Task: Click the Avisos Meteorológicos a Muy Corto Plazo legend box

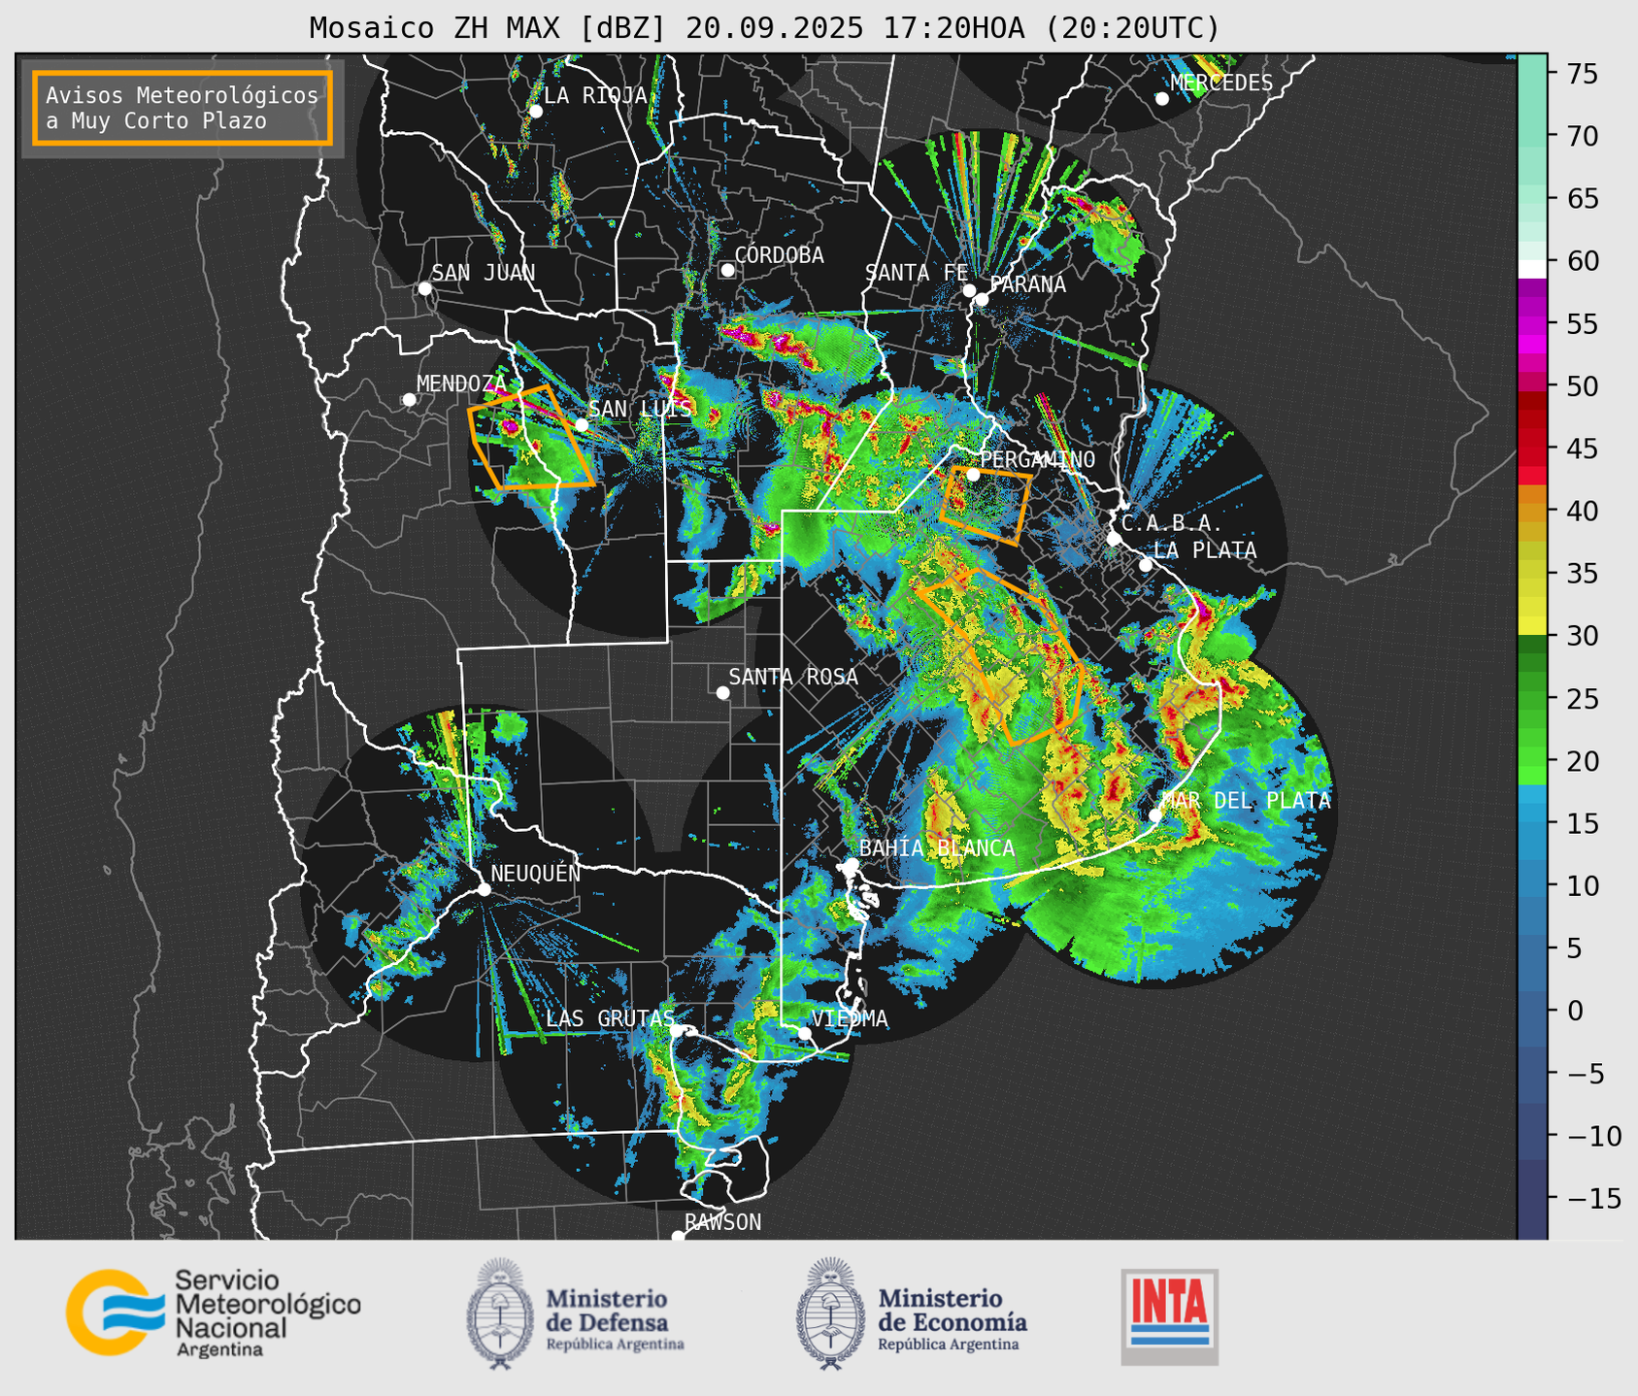Action: [183, 108]
